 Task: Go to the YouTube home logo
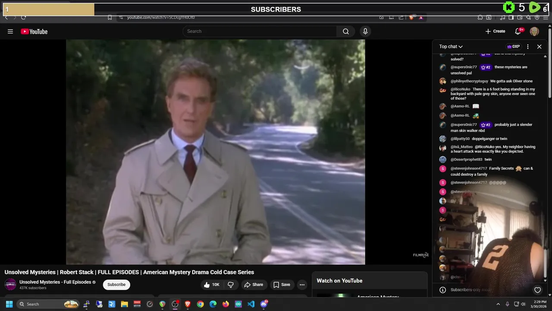(34, 31)
